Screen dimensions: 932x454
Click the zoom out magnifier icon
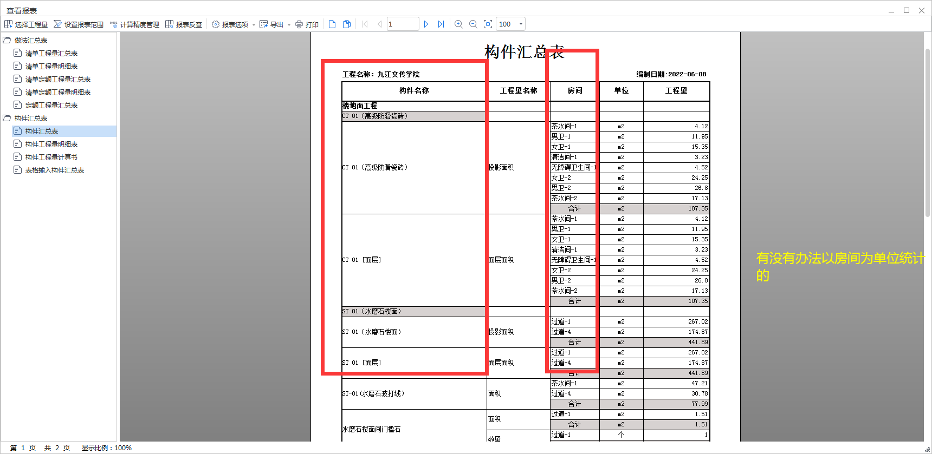[473, 24]
